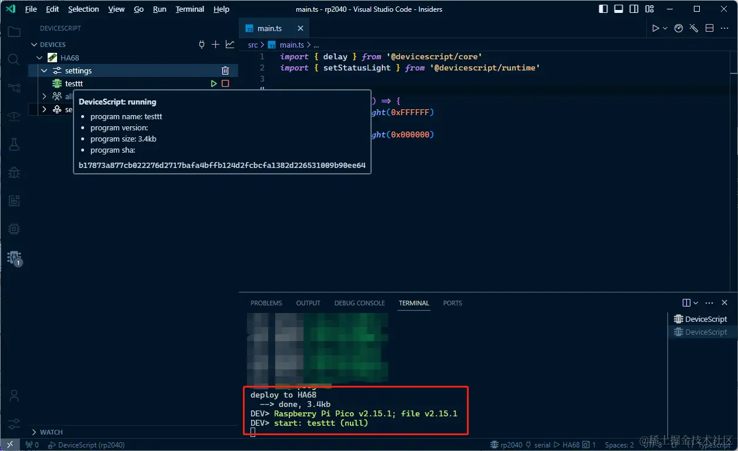The image size is (738, 451).
Task: Collapse the DEVICES section
Action: (x=34, y=45)
